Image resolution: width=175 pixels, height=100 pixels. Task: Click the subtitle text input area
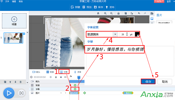pos(130,61)
